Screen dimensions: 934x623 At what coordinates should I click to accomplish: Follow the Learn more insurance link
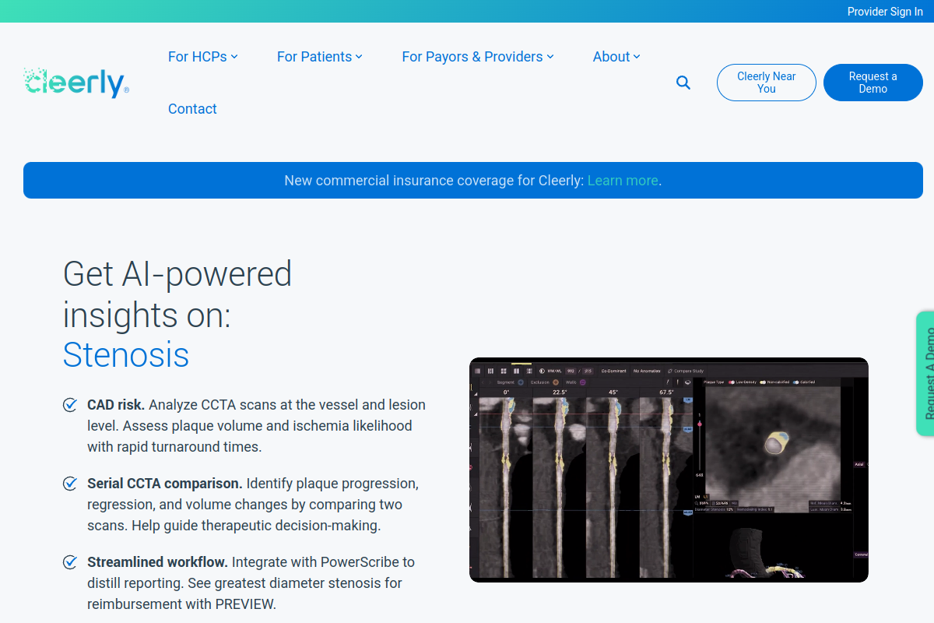[x=623, y=181]
